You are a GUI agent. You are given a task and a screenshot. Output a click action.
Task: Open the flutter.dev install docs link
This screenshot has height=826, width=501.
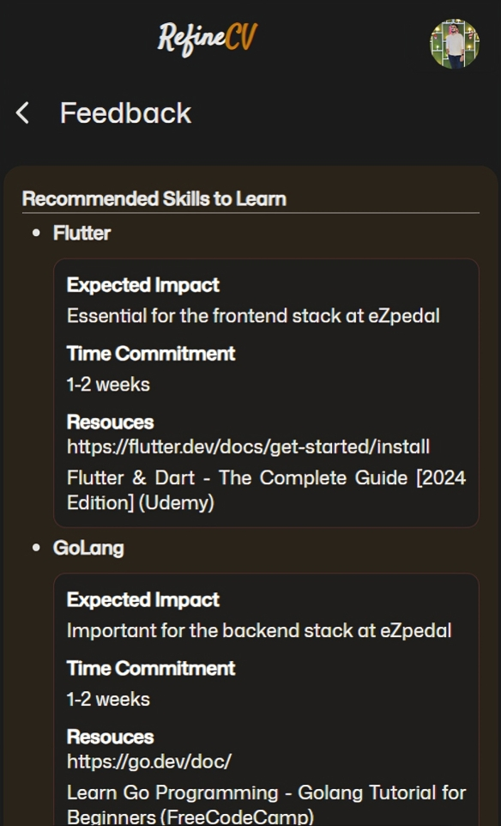point(249,446)
